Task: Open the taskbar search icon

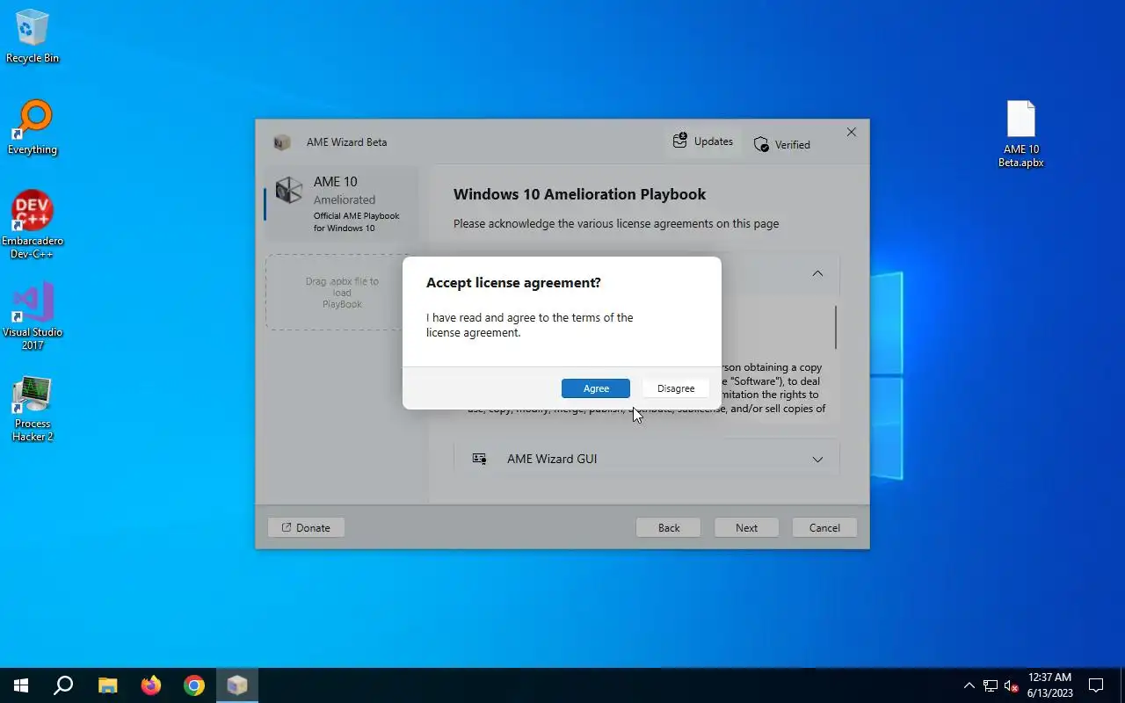Action: [63, 685]
